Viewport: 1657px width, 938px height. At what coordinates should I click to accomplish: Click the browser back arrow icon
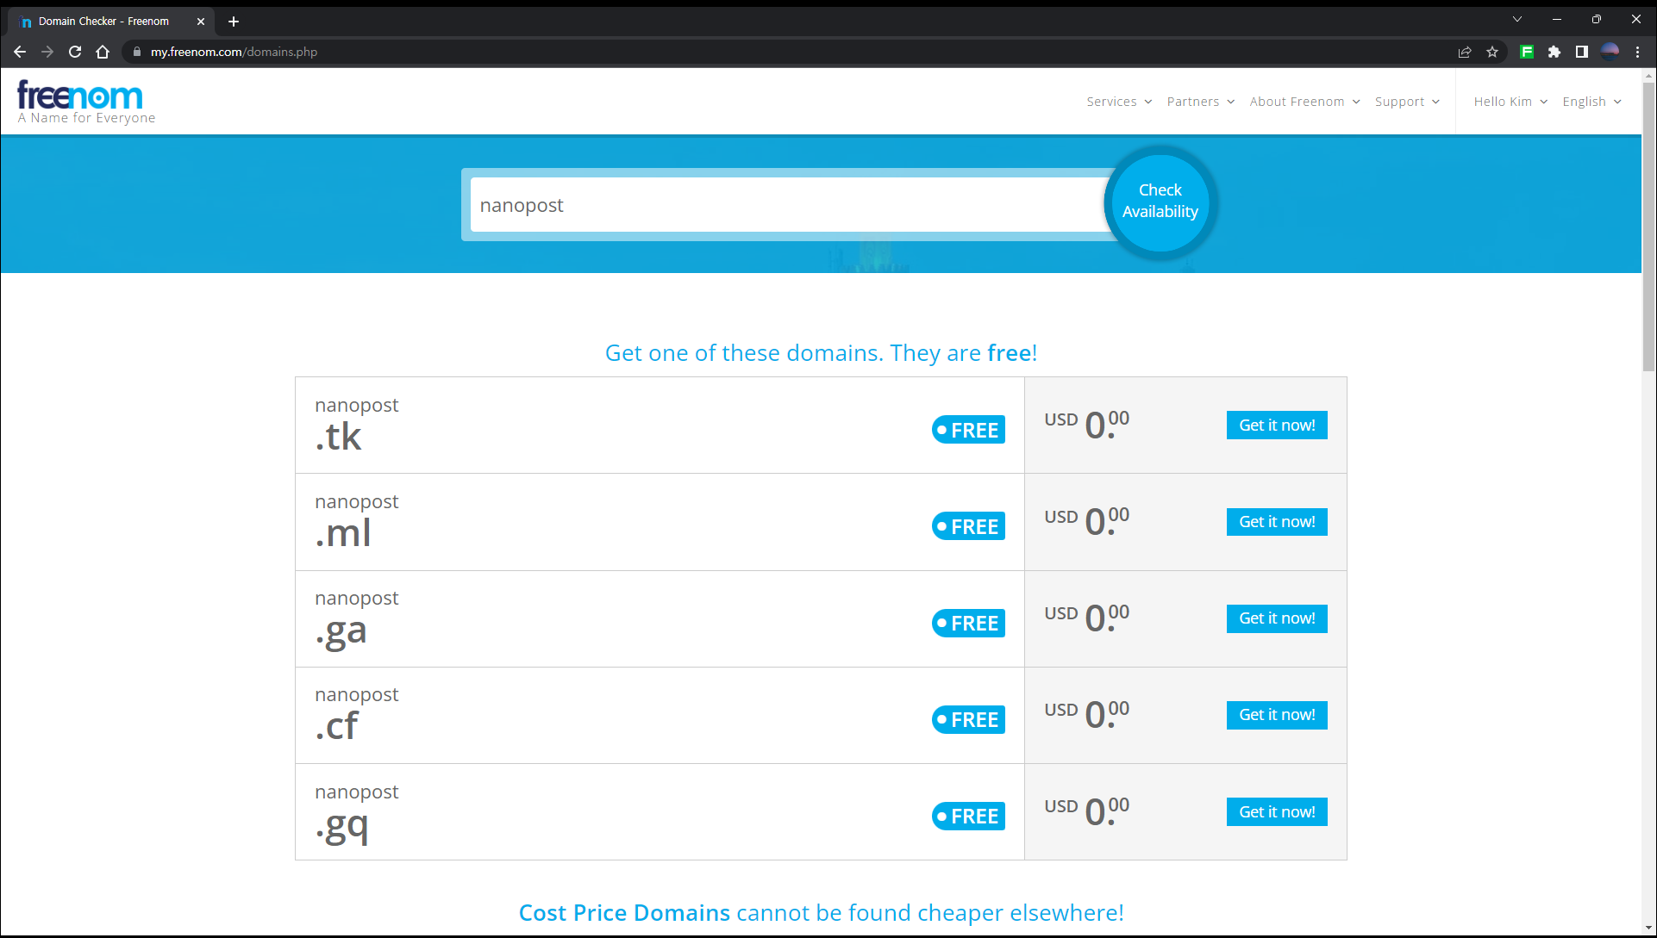[x=20, y=52]
